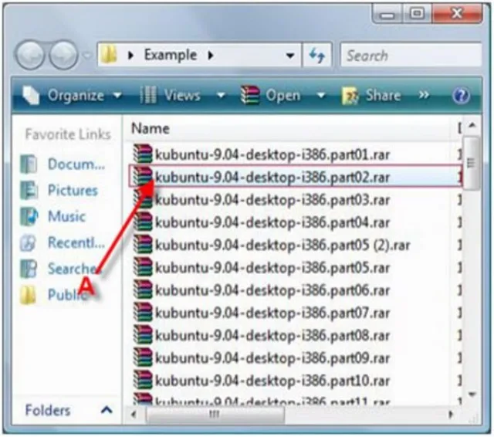Viewport: 494px width, 437px height.
Task: Click the horizontal scrollbar left arrow
Action: (134, 415)
